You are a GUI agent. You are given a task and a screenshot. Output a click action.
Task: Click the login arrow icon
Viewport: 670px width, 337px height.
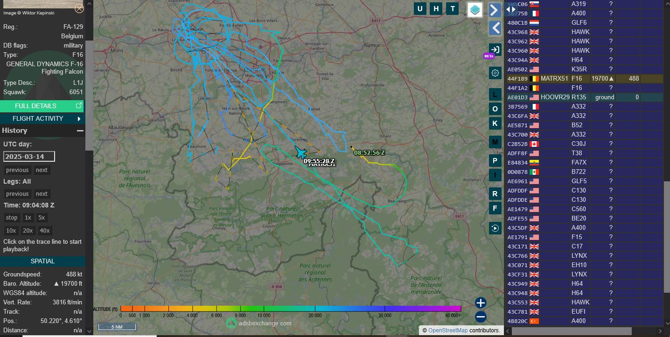495,50
